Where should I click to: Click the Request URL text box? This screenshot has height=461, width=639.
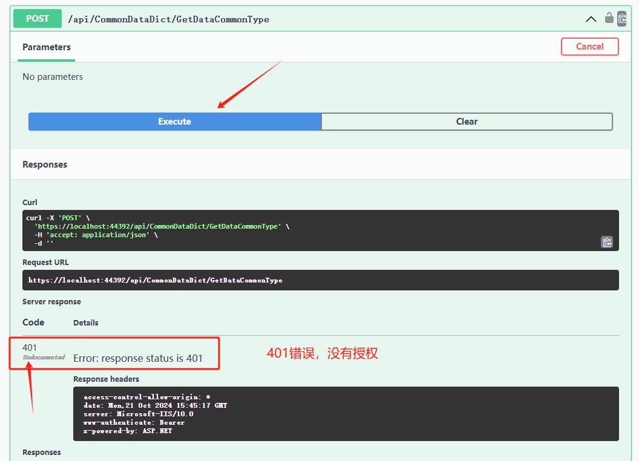pos(321,280)
